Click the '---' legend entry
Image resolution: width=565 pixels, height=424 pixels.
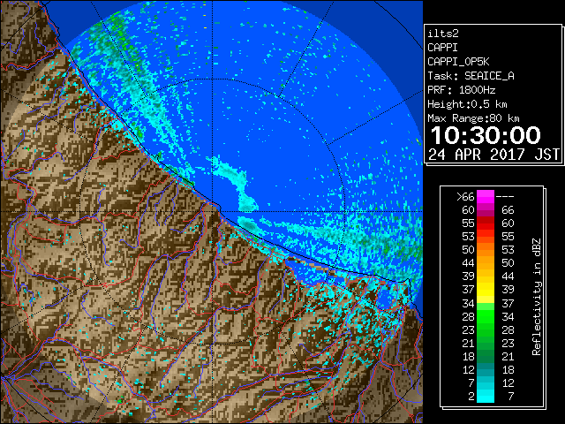click(505, 197)
